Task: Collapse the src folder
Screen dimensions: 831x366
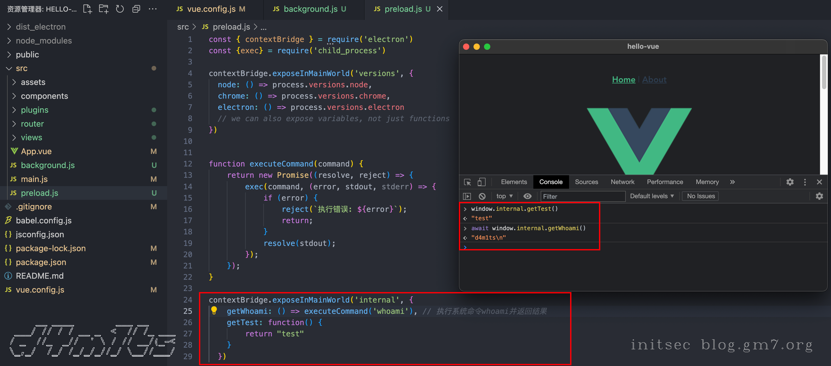Action: (x=21, y=68)
